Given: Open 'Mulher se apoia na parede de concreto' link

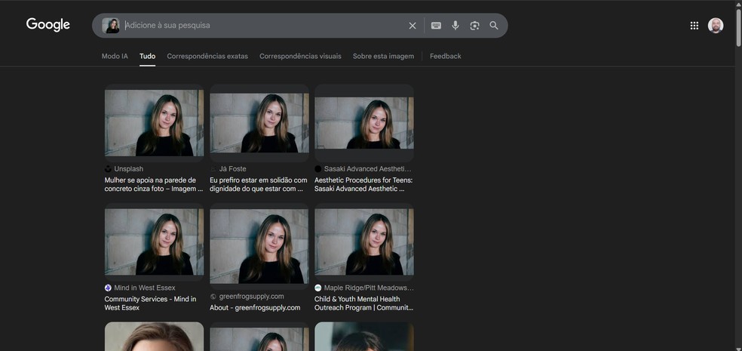Looking at the screenshot, I should pos(154,184).
